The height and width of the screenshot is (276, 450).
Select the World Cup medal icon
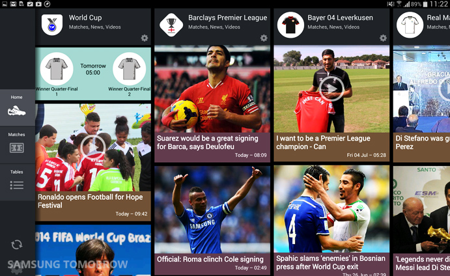click(x=52, y=25)
